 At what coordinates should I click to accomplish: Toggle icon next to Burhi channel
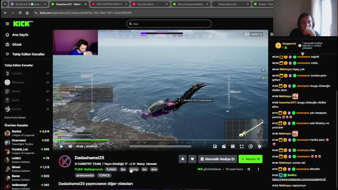[48, 100]
